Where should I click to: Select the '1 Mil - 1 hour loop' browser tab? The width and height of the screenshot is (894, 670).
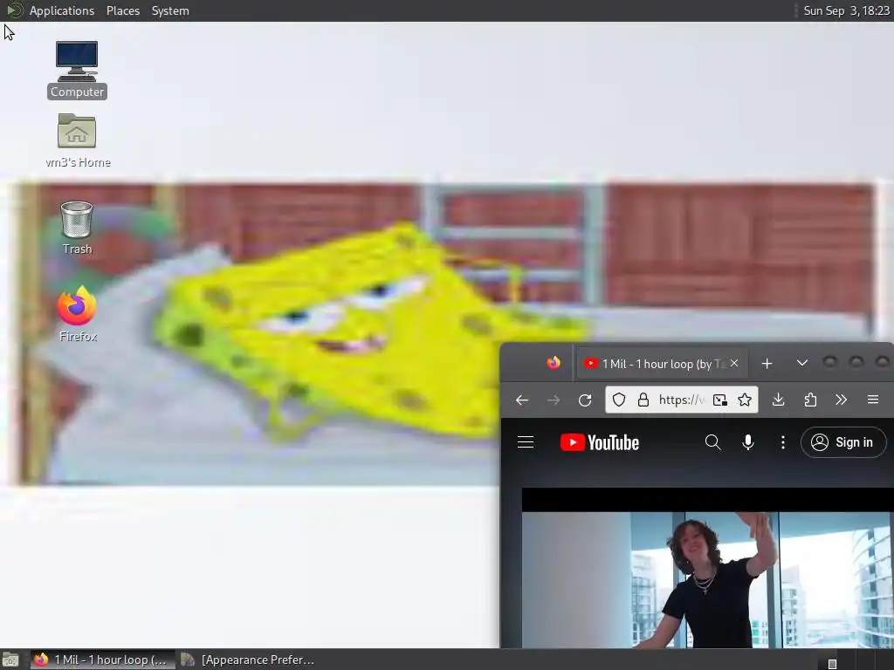pos(663,364)
